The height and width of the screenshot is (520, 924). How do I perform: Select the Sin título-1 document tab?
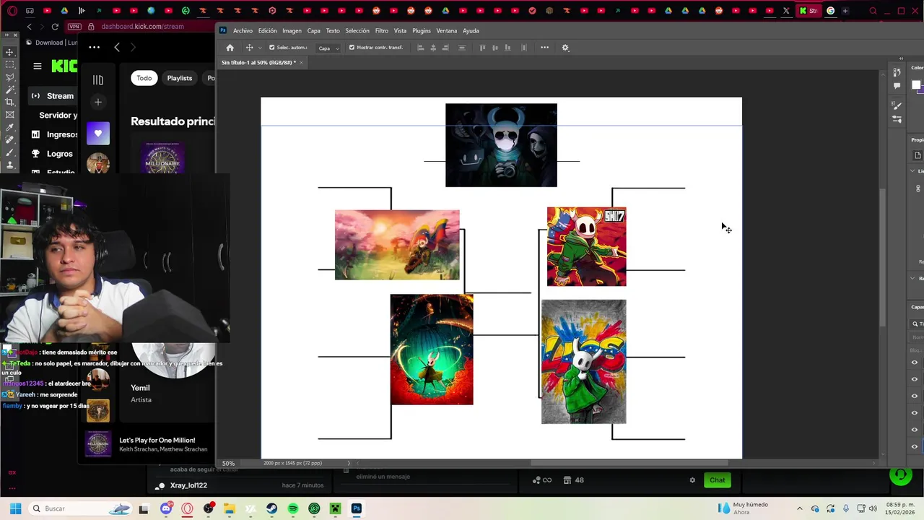coord(258,63)
